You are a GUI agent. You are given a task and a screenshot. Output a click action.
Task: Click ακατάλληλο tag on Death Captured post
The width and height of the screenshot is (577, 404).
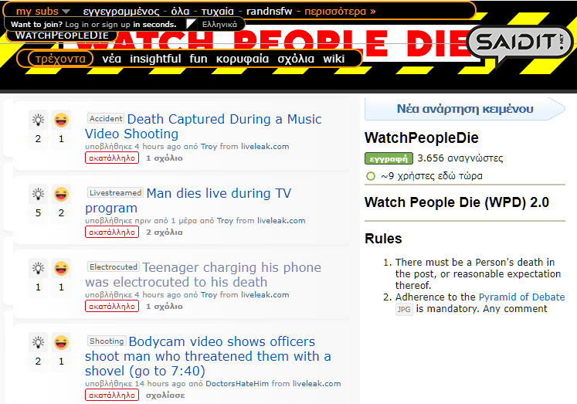click(112, 158)
